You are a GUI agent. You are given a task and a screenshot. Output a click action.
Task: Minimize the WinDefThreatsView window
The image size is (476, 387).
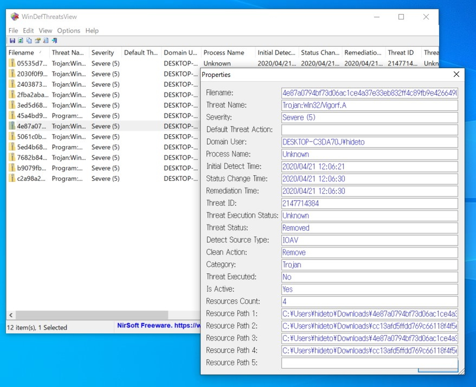tap(377, 17)
